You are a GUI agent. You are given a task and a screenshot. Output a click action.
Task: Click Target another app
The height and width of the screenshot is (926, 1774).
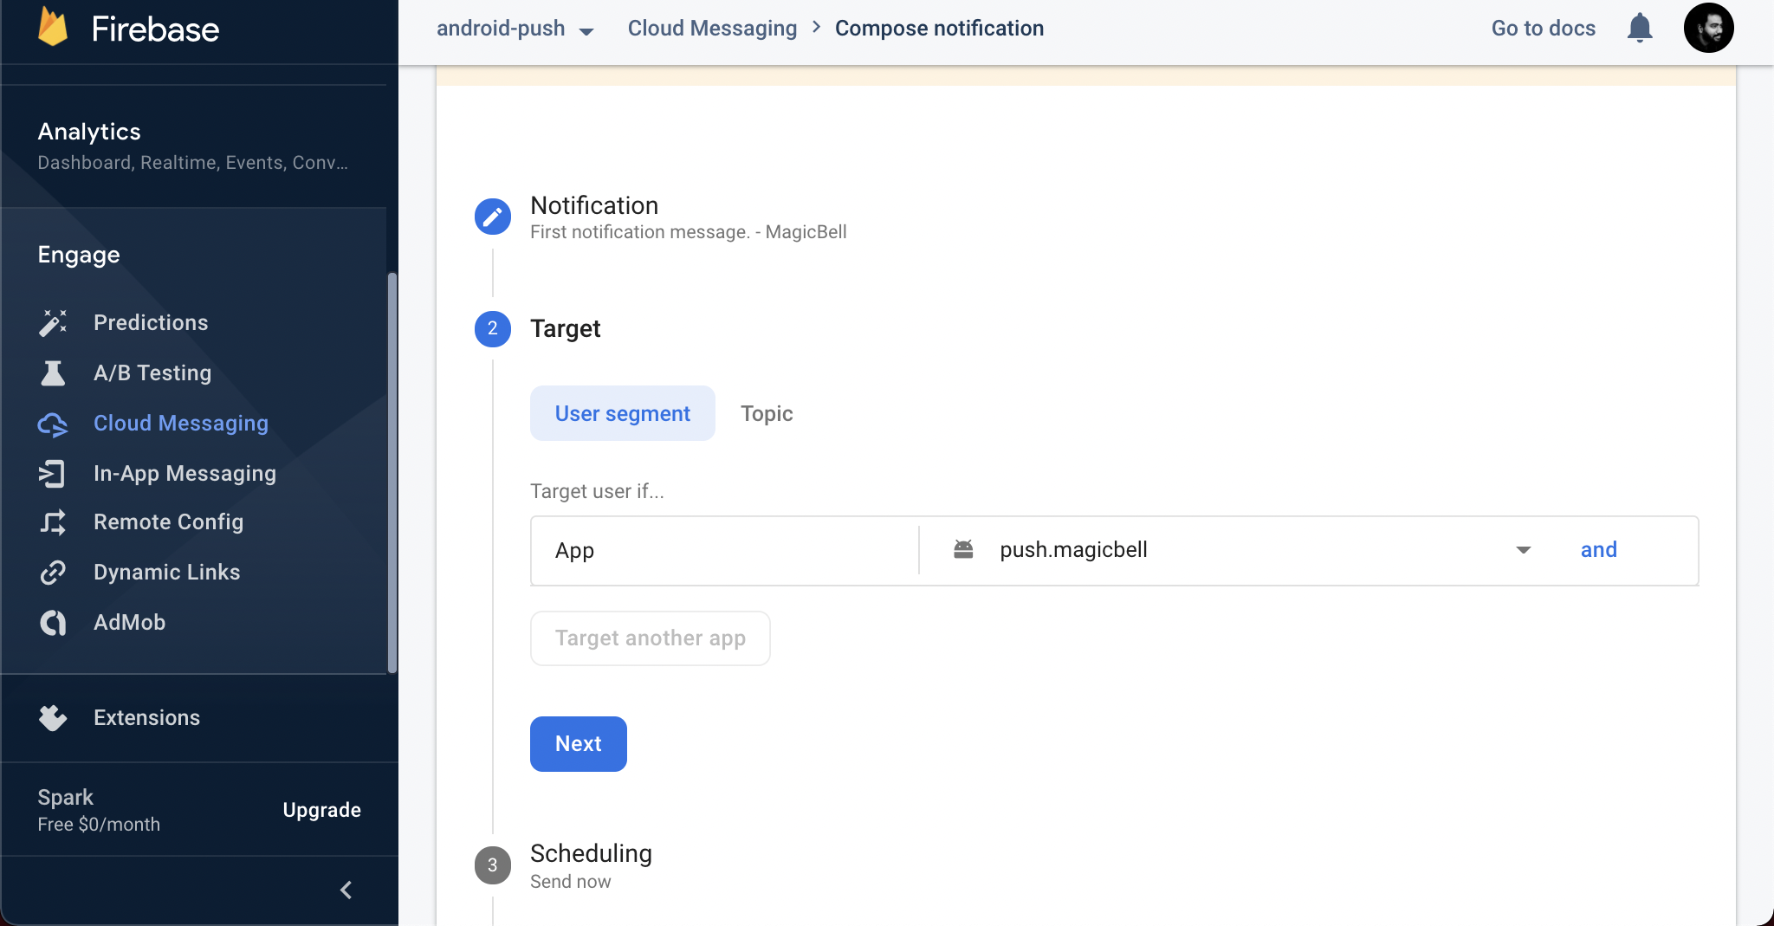click(650, 638)
